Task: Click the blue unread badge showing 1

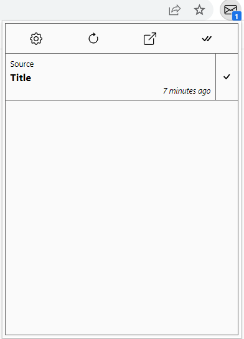Action: click(x=237, y=16)
